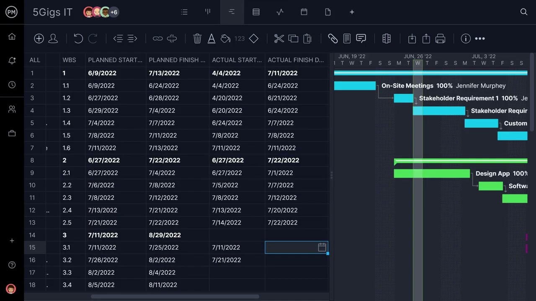
Task: Open more options ellipsis menu
Action: [x=480, y=38]
